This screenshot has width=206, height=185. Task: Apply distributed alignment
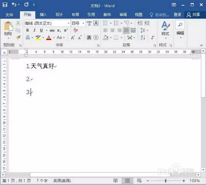tap(133, 30)
